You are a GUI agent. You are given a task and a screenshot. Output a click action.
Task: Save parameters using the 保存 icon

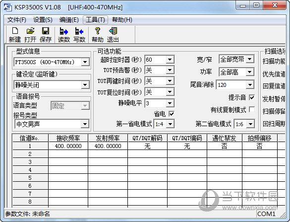46,35
